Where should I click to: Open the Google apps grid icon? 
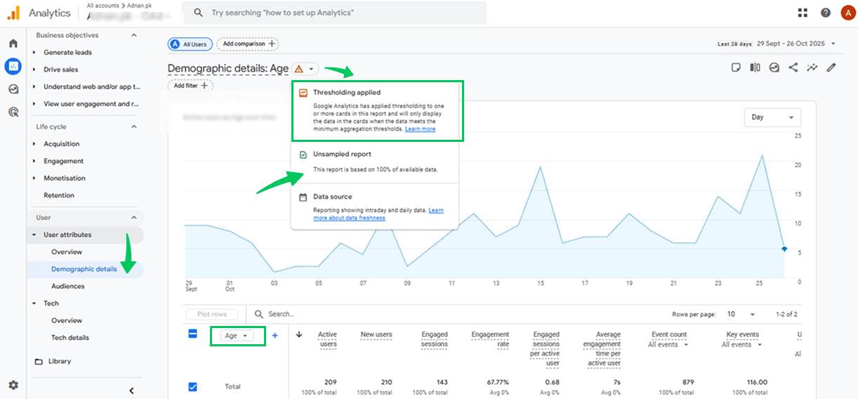pyautogui.click(x=803, y=13)
